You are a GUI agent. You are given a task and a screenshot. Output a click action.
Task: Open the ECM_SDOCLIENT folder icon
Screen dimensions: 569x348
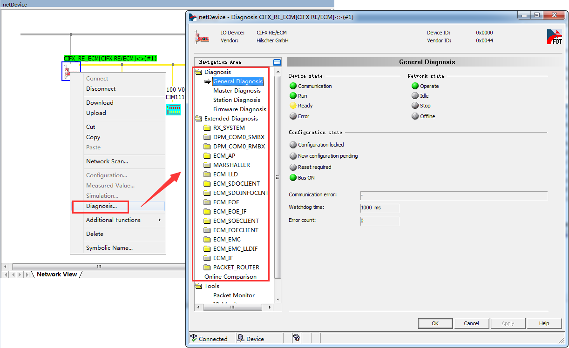[x=207, y=184]
